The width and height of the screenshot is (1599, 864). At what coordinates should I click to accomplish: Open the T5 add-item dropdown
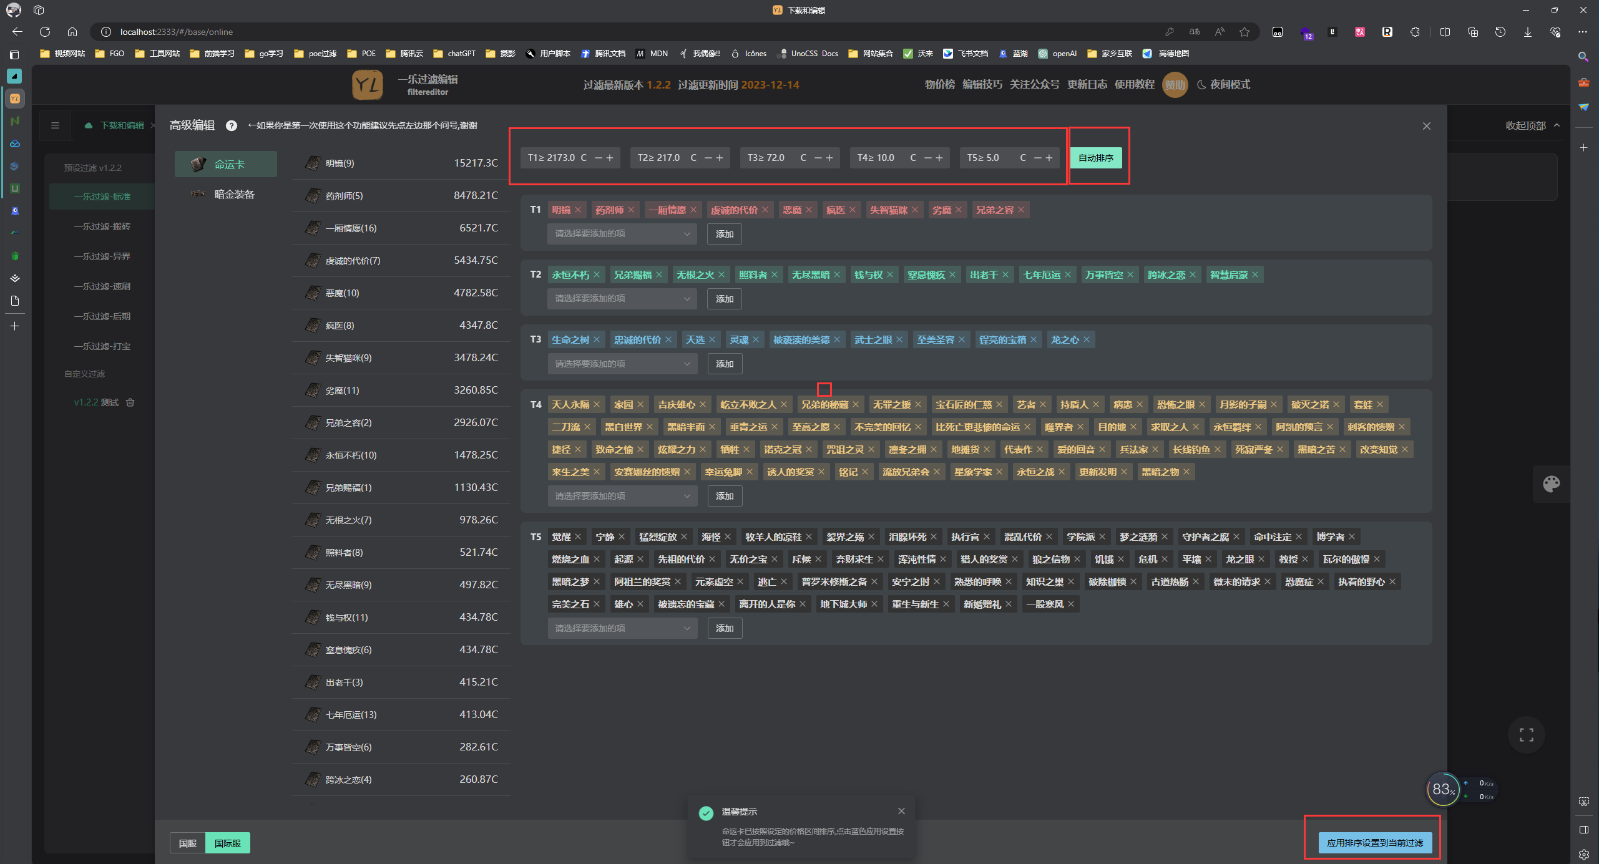click(622, 628)
